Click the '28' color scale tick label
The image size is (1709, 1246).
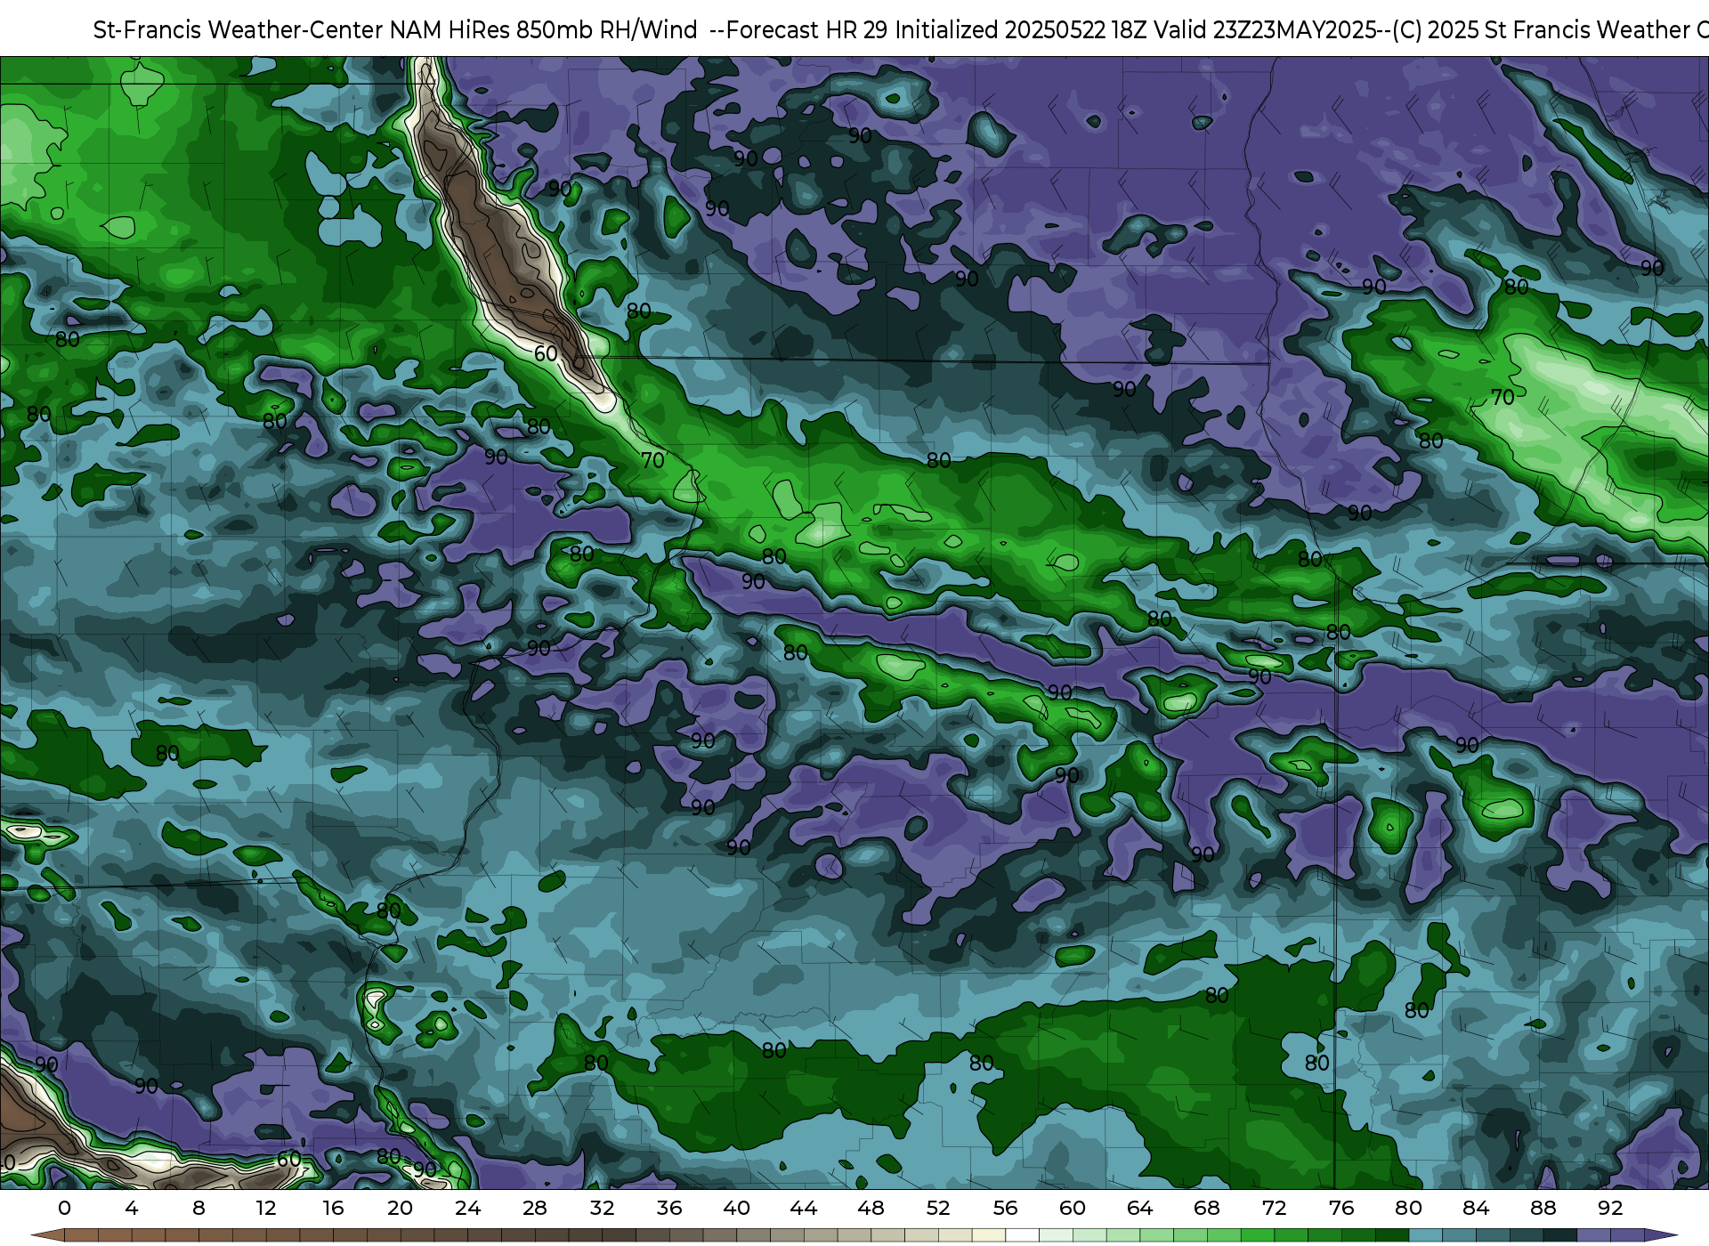coord(534,1208)
